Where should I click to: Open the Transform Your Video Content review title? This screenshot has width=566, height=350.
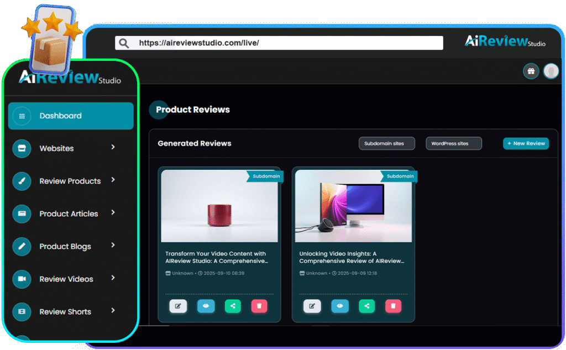tap(216, 257)
